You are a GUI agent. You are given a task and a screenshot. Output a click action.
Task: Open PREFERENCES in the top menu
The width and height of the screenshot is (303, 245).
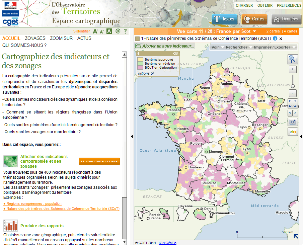(x=289, y=5)
